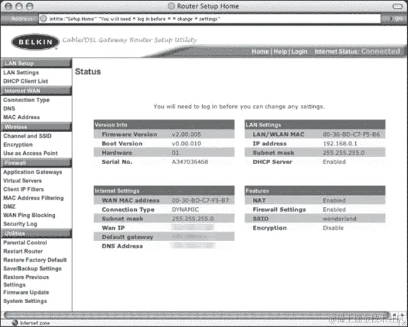
Task: Open WAN Ping Blocking
Action: click(30, 215)
